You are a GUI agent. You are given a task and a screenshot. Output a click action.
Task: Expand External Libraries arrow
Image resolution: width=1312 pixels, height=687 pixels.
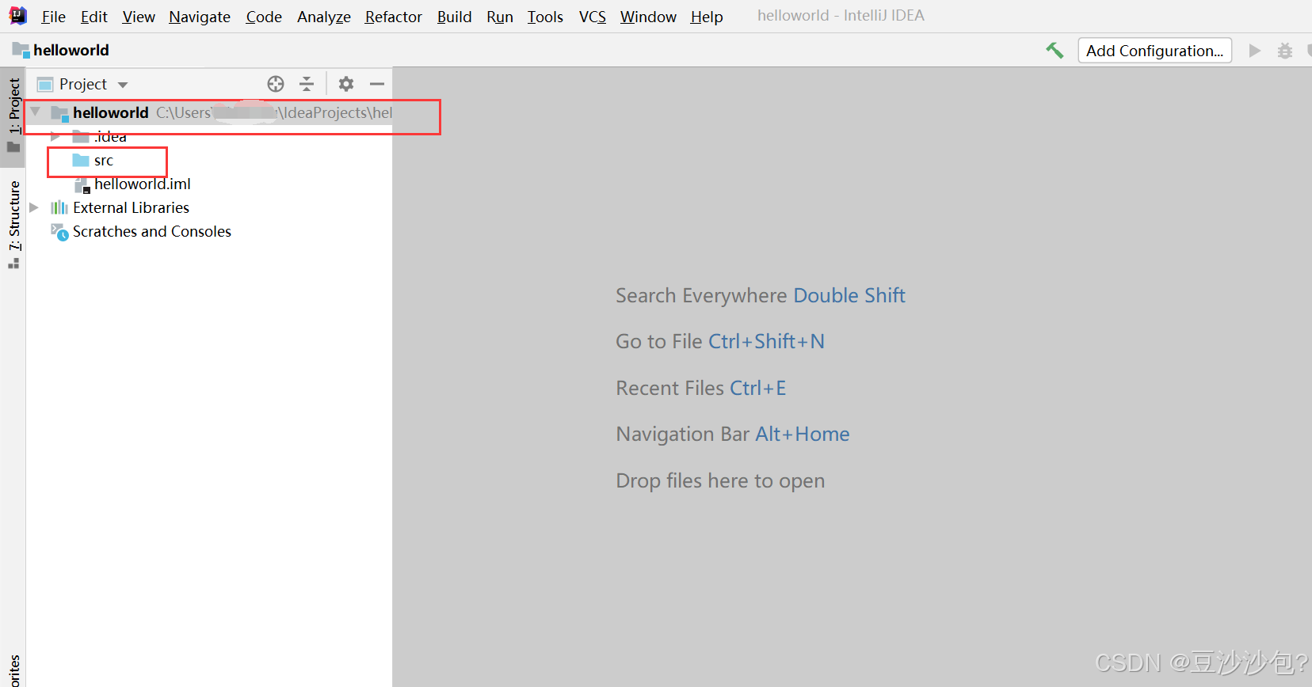pos(34,208)
